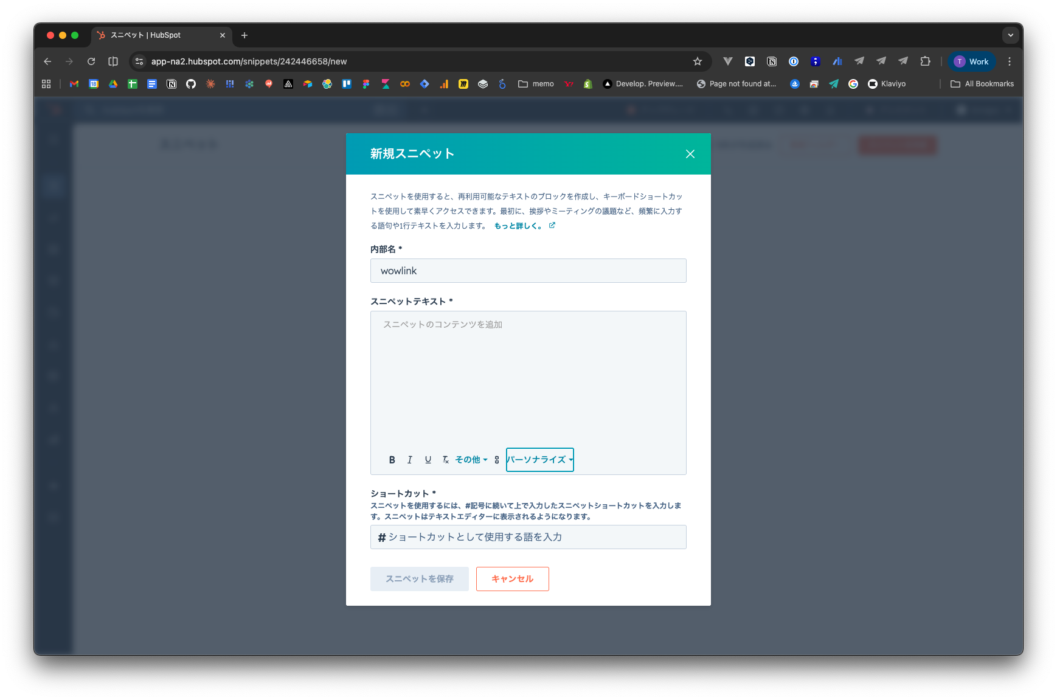Select the スニペット | HubSpot tab
Viewport: 1057px width, 700px height.
point(162,35)
